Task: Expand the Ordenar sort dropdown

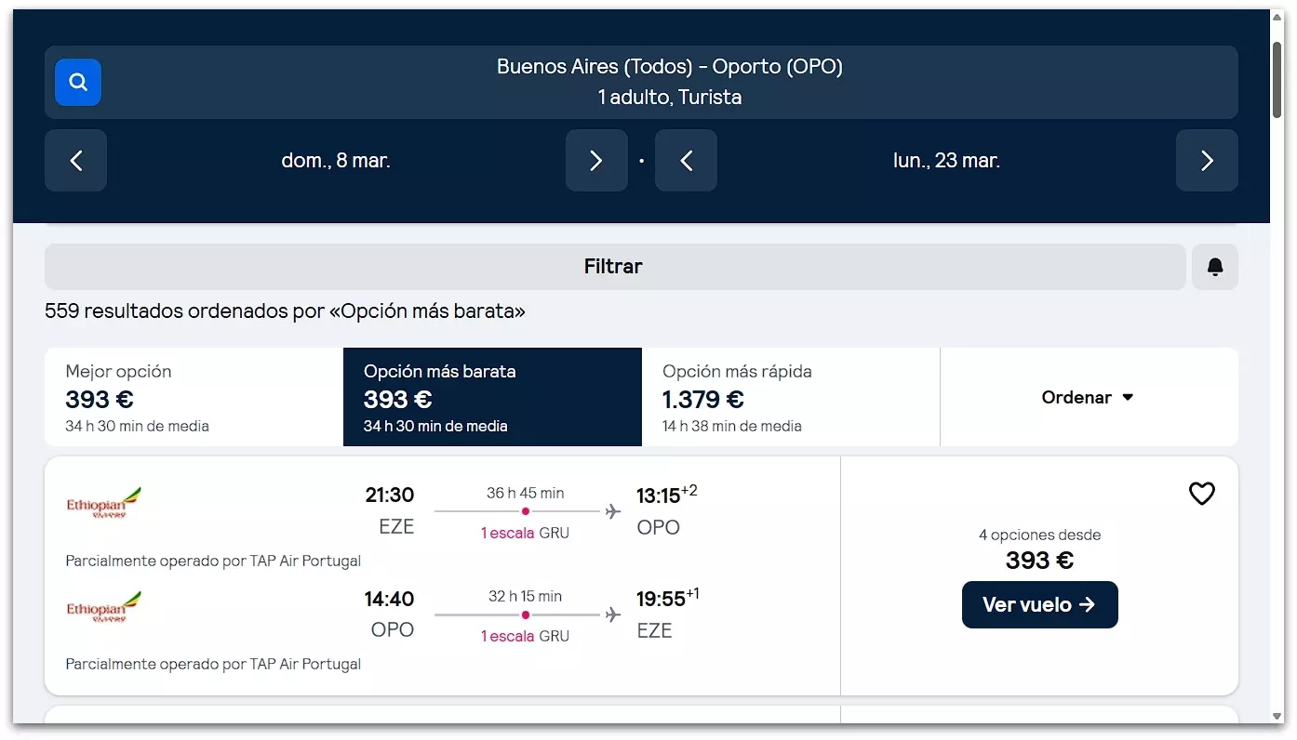Action: 1088,397
